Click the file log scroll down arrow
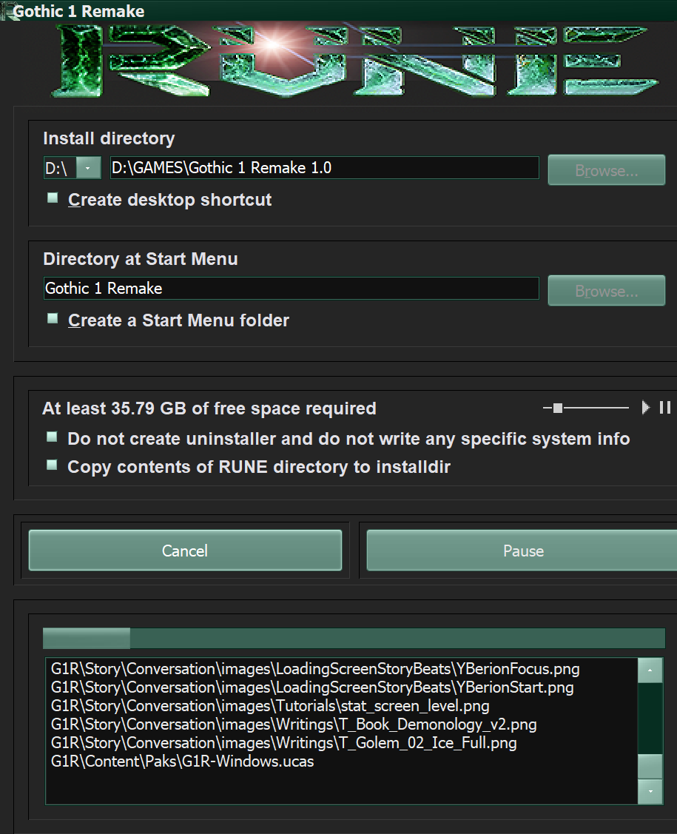The height and width of the screenshot is (834, 677). (x=650, y=792)
